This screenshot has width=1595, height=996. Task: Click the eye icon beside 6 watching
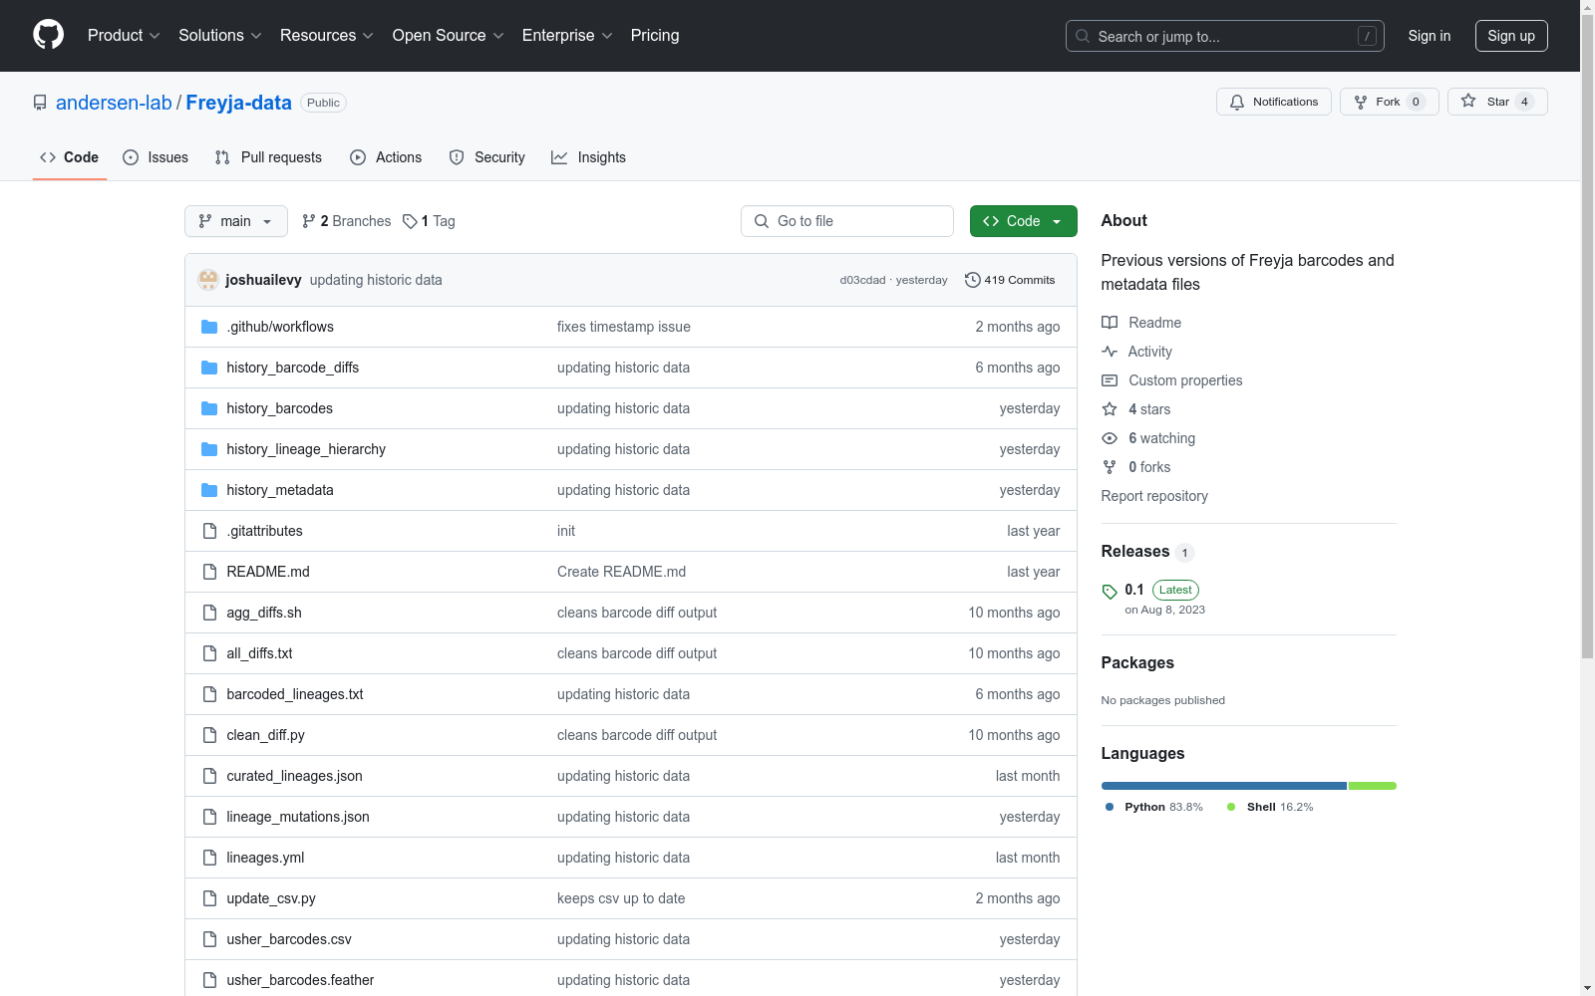click(1110, 438)
